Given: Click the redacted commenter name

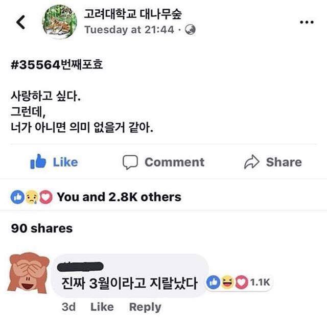Looking at the screenshot, I should (x=82, y=266).
